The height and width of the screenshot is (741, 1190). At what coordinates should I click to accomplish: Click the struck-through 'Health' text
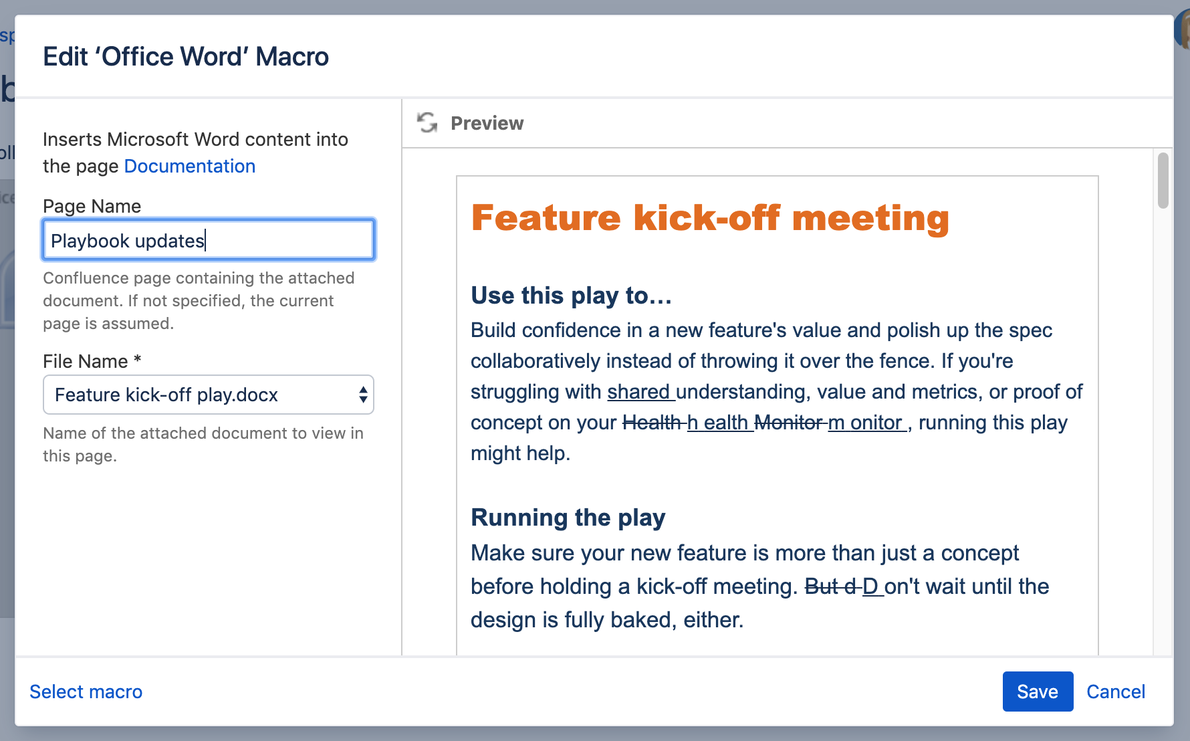pos(651,423)
